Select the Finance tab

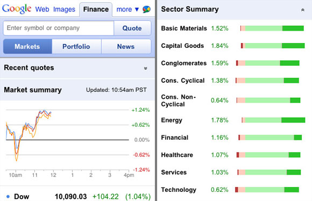point(96,10)
